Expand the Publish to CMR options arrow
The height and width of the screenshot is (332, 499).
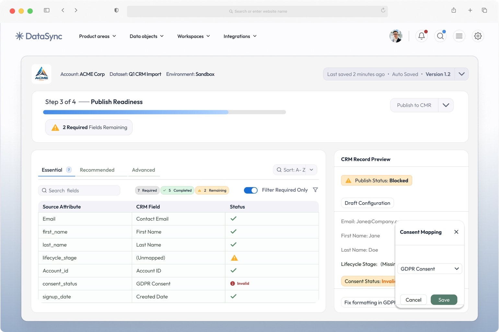tap(446, 105)
